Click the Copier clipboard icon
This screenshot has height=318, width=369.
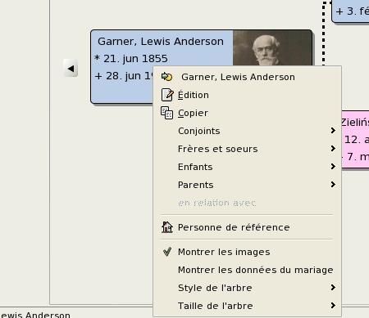tap(166, 113)
